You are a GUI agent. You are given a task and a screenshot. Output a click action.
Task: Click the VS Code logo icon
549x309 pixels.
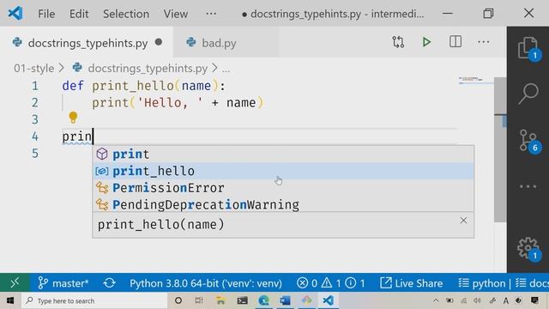pyautogui.click(x=15, y=14)
